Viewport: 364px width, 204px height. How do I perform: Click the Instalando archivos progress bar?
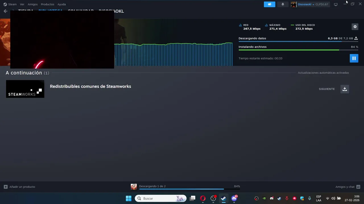pos(298,50)
